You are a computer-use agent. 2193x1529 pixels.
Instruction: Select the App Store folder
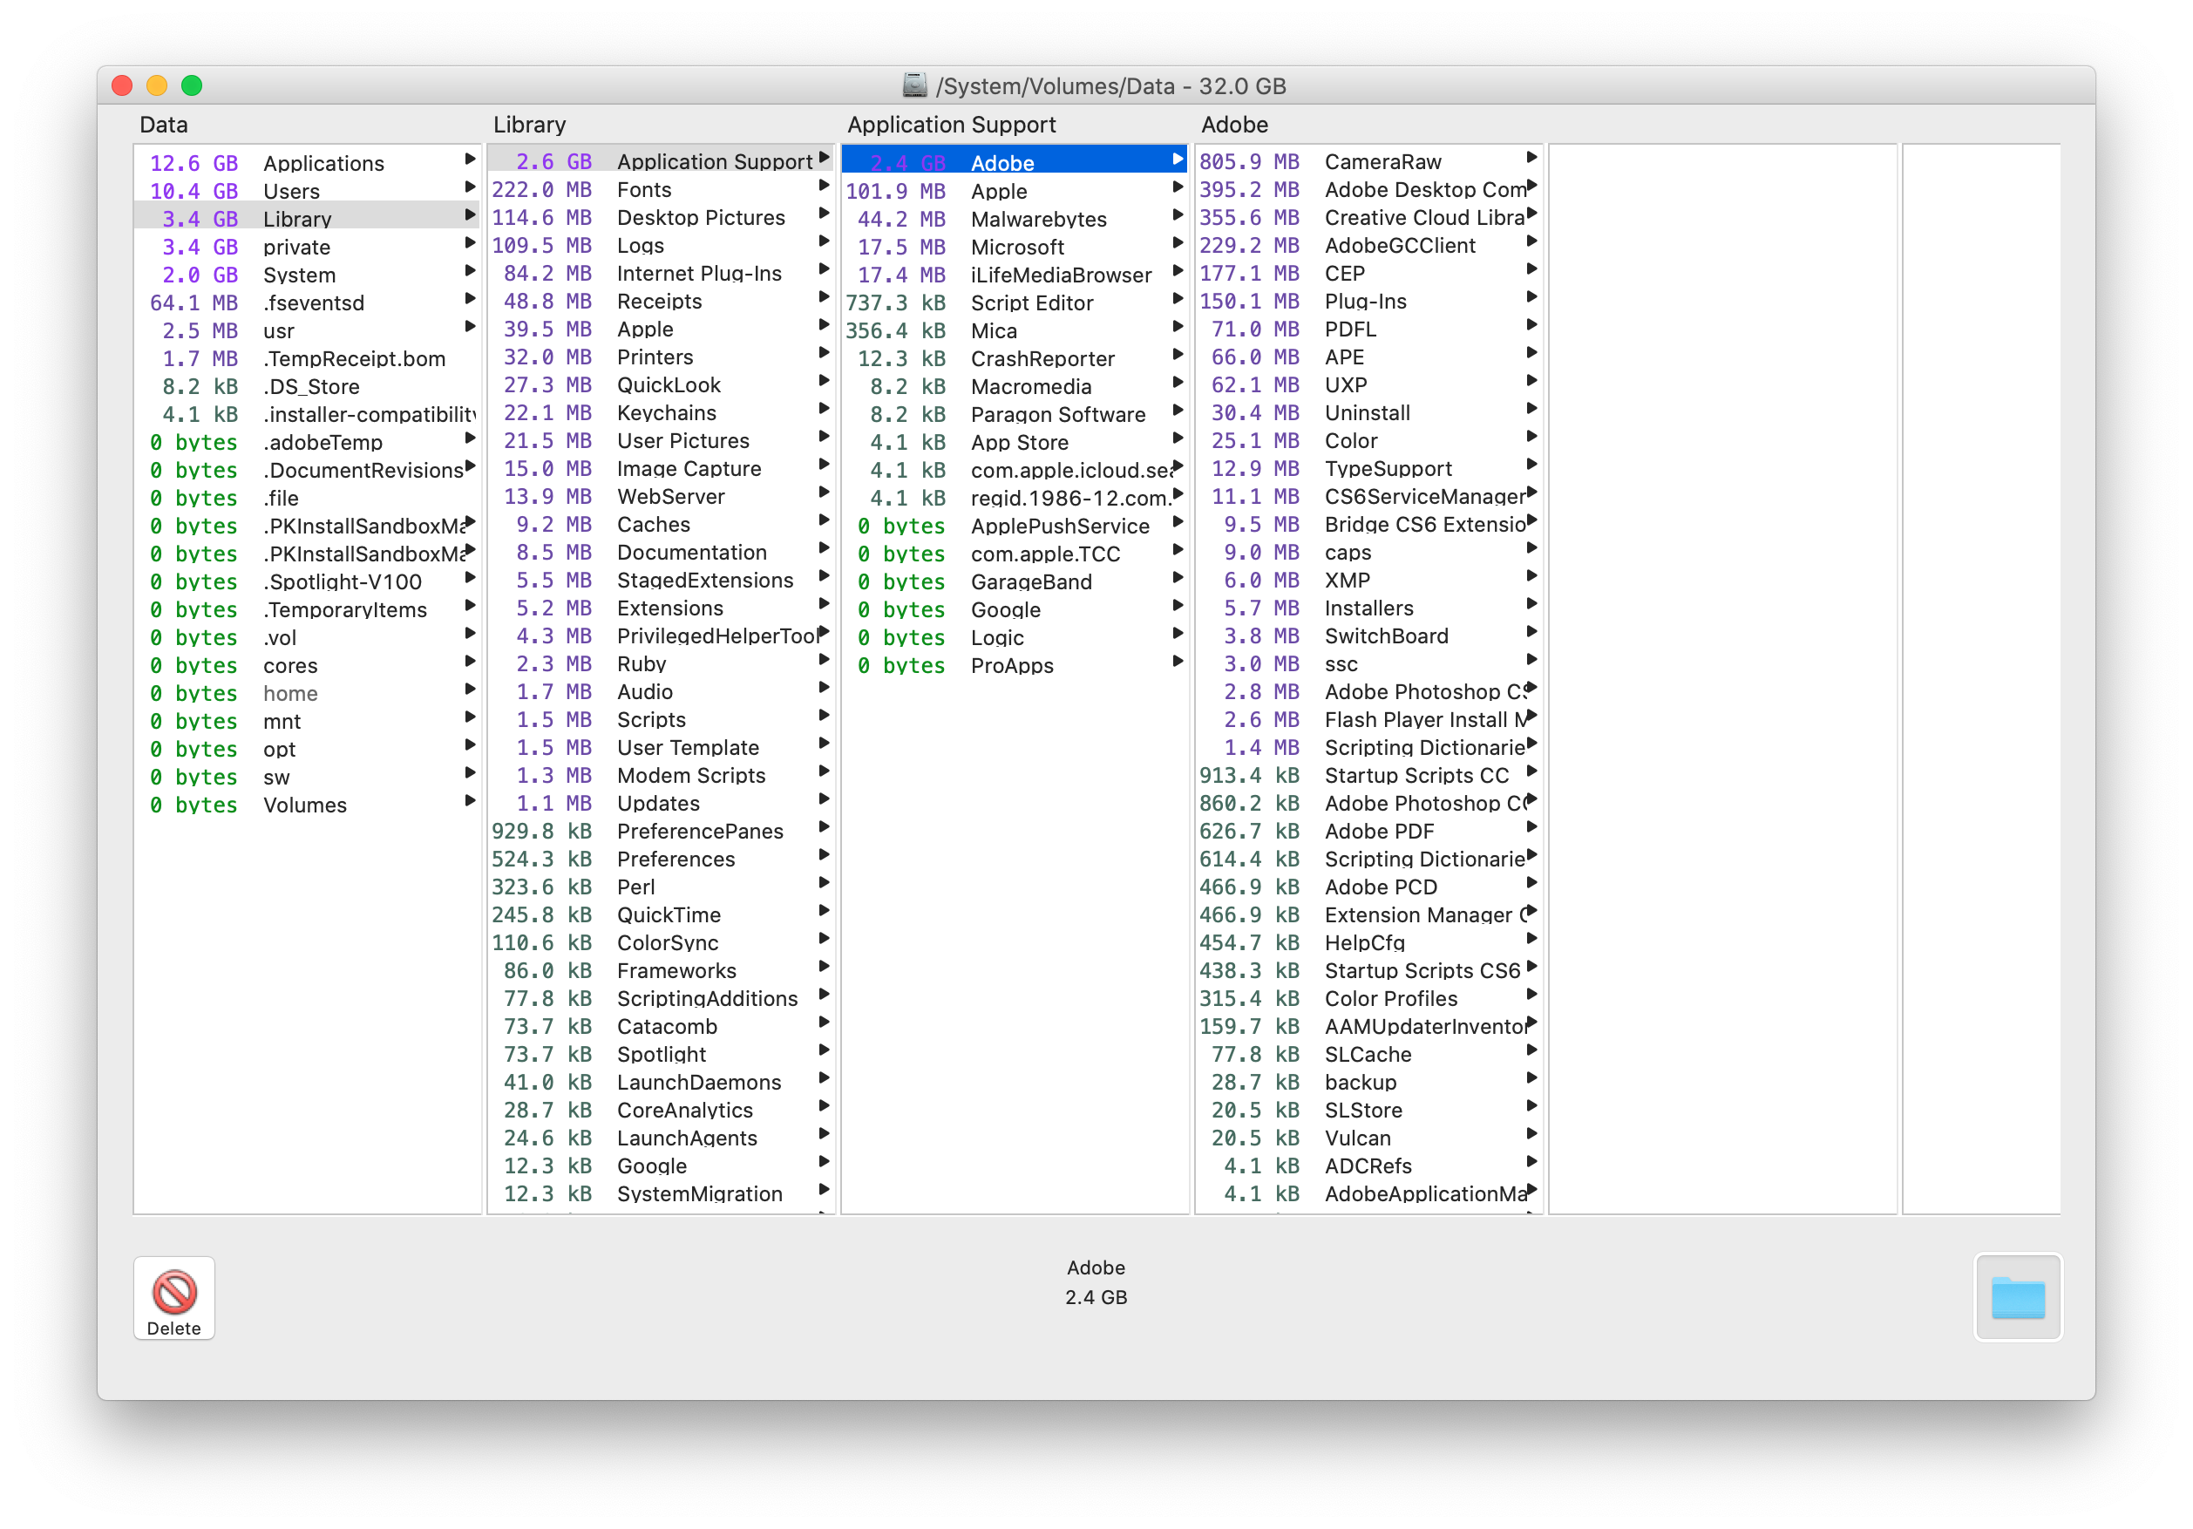coord(1015,441)
